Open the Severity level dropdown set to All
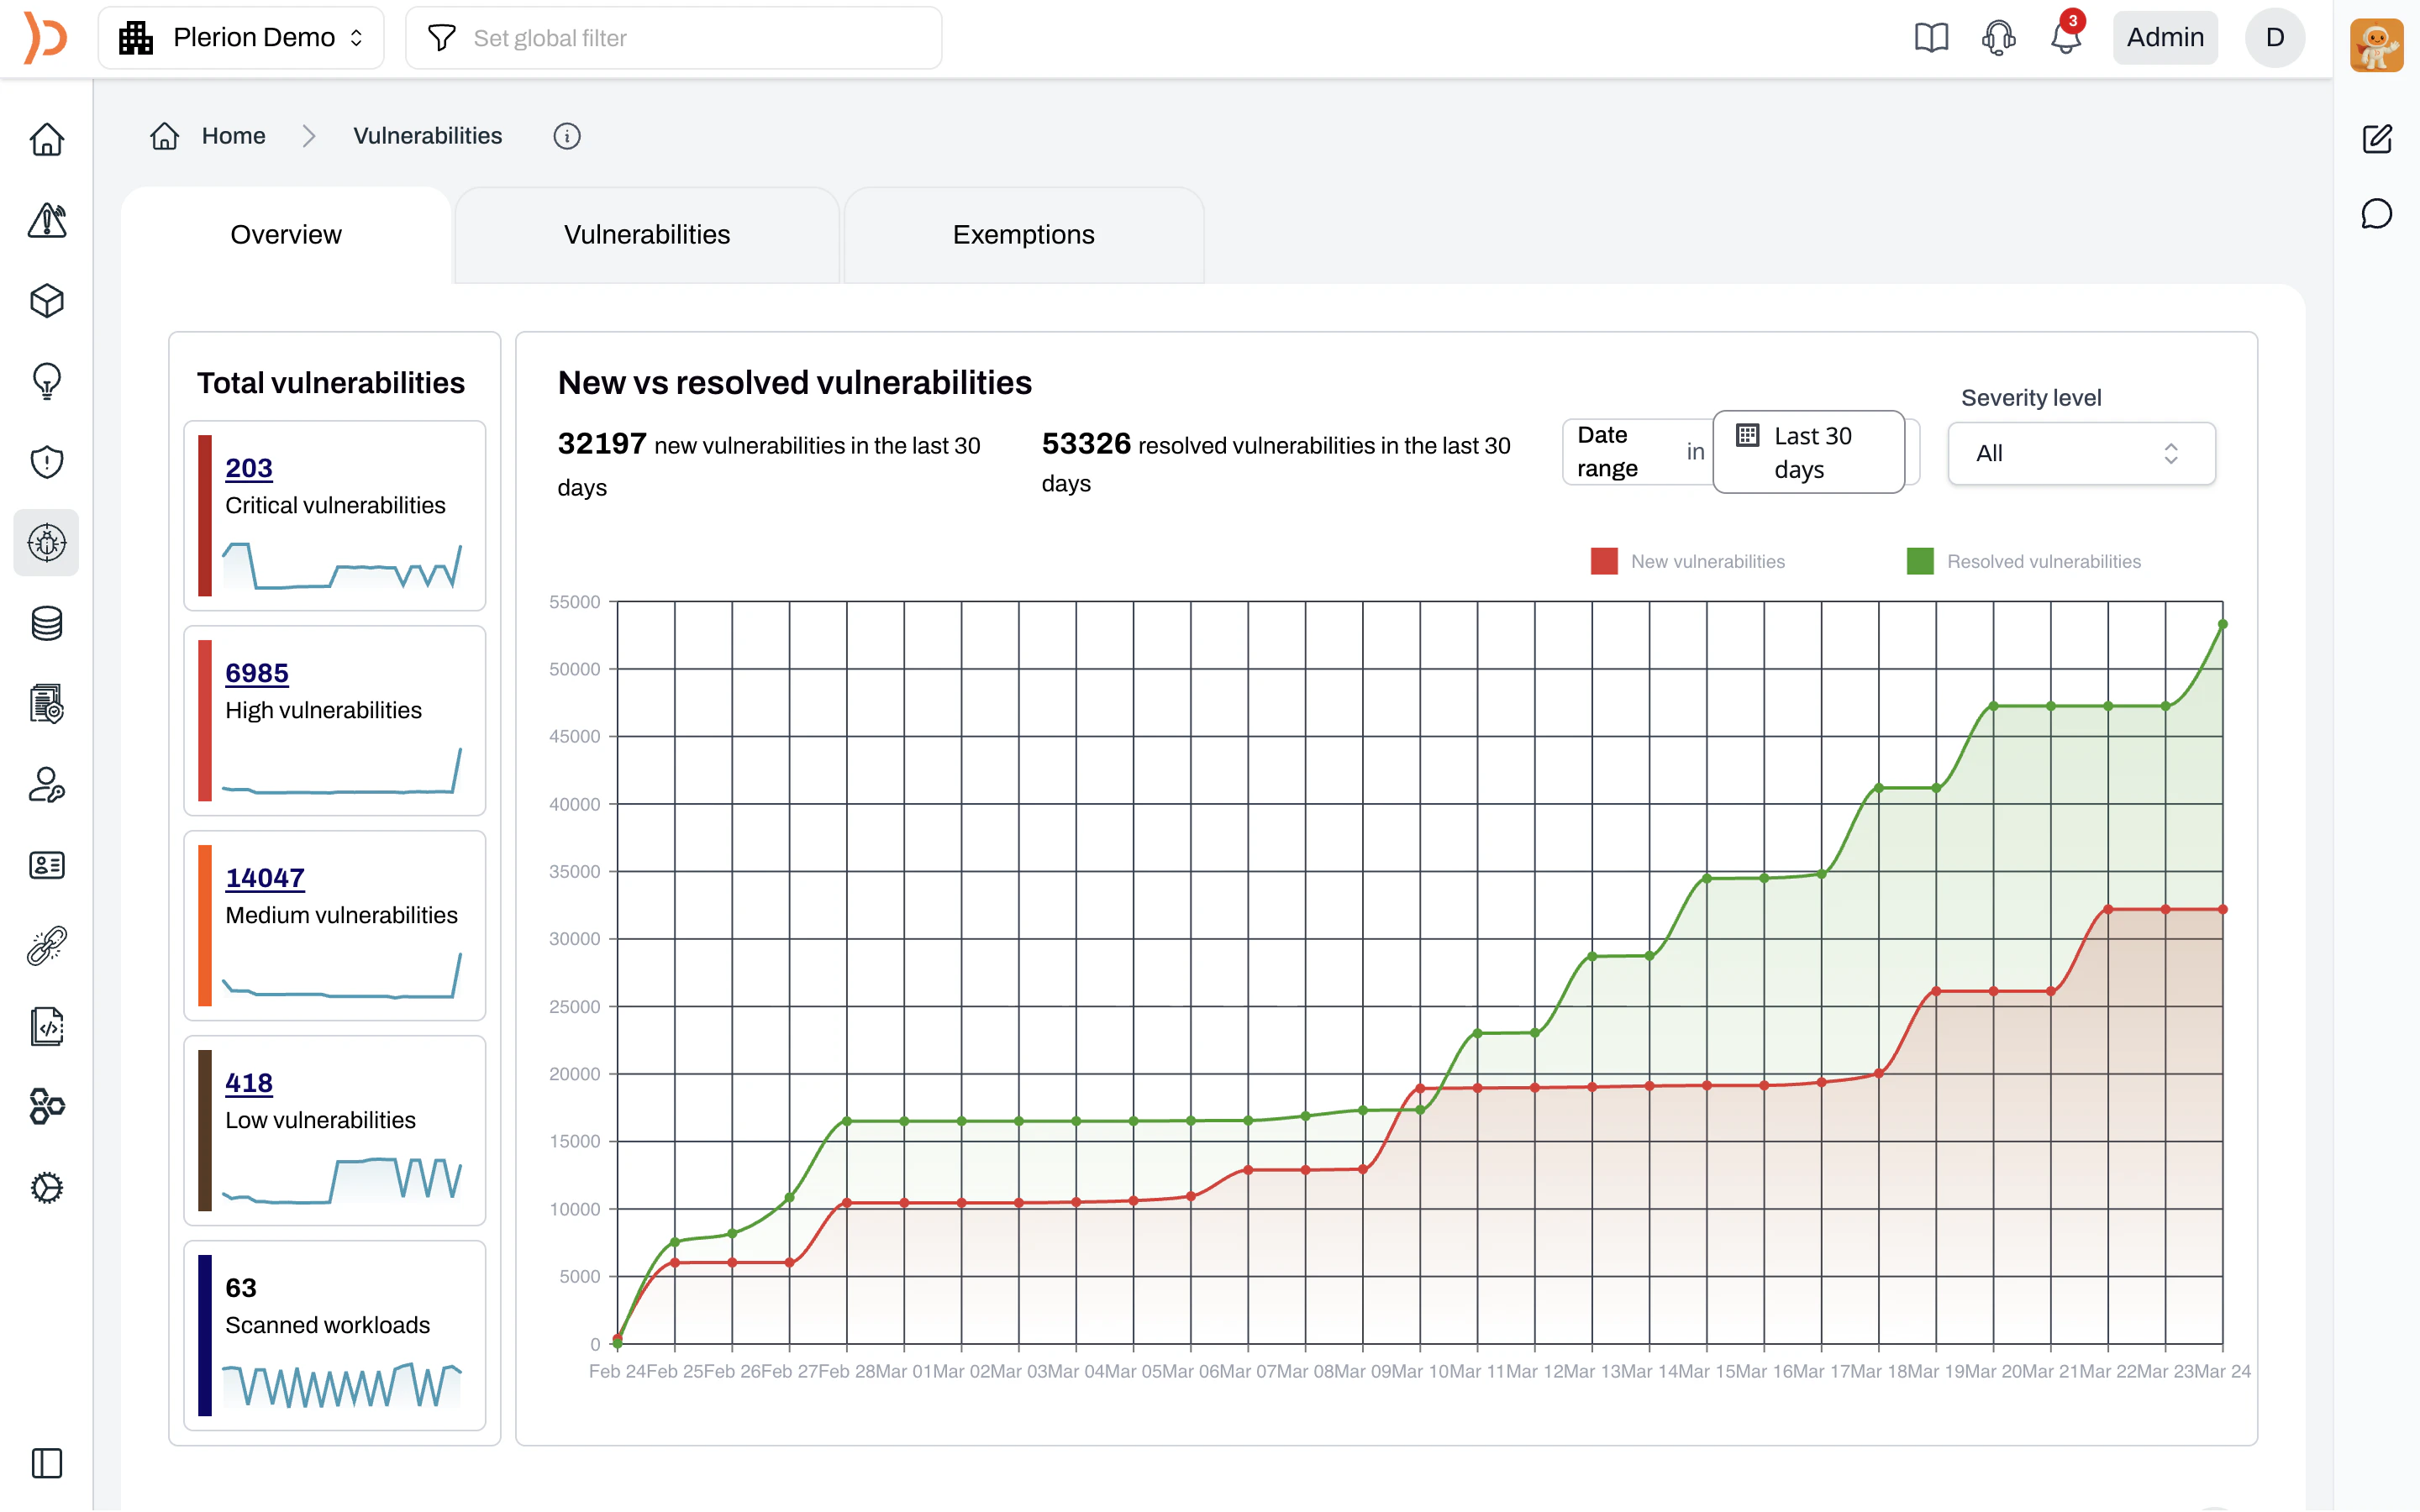The height and width of the screenshot is (1512, 2420). pyautogui.click(x=2080, y=453)
